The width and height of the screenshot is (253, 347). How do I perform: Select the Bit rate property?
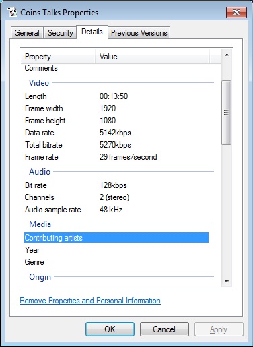36,185
